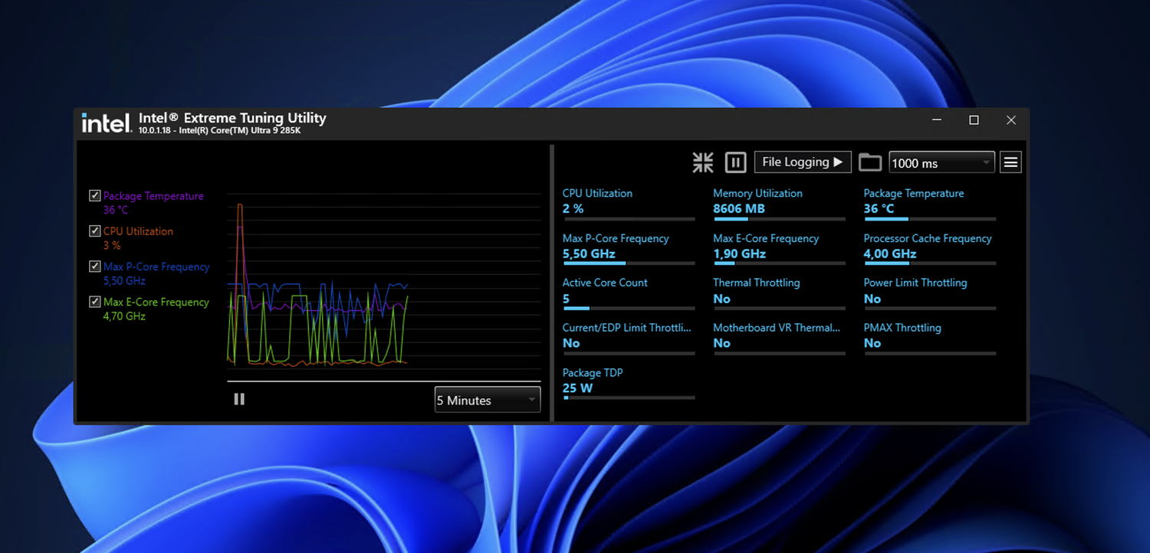
Task: Click the CPU Utilization progress bar in monitor panel
Action: (x=629, y=219)
